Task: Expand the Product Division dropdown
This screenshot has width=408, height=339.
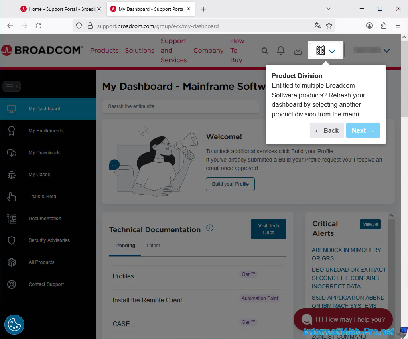Action: (326, 51)
